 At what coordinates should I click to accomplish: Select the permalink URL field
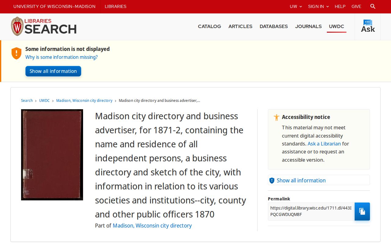pos(311,211)
